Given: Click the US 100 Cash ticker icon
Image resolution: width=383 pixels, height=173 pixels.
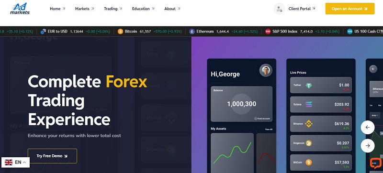Looking at the screenshot, I should click(350, 32).
